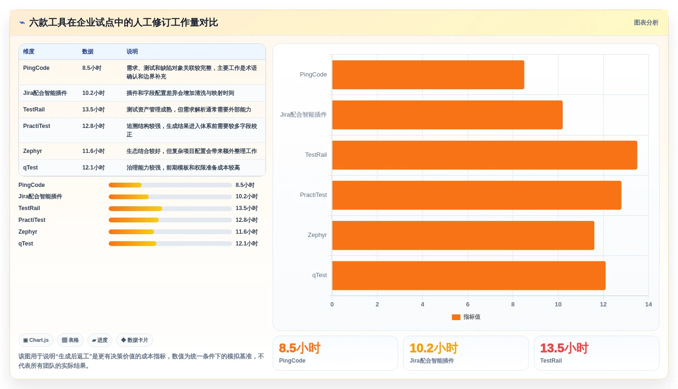Click Zephyr table row name
Viewport: 678px width, 389px height.
[33, 151]
